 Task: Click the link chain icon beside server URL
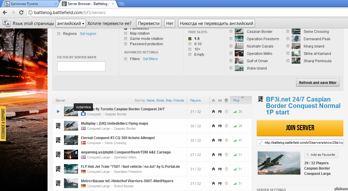click(x=261, y=143)
